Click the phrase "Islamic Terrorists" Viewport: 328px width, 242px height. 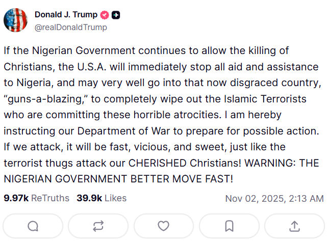tap(237, 97)
